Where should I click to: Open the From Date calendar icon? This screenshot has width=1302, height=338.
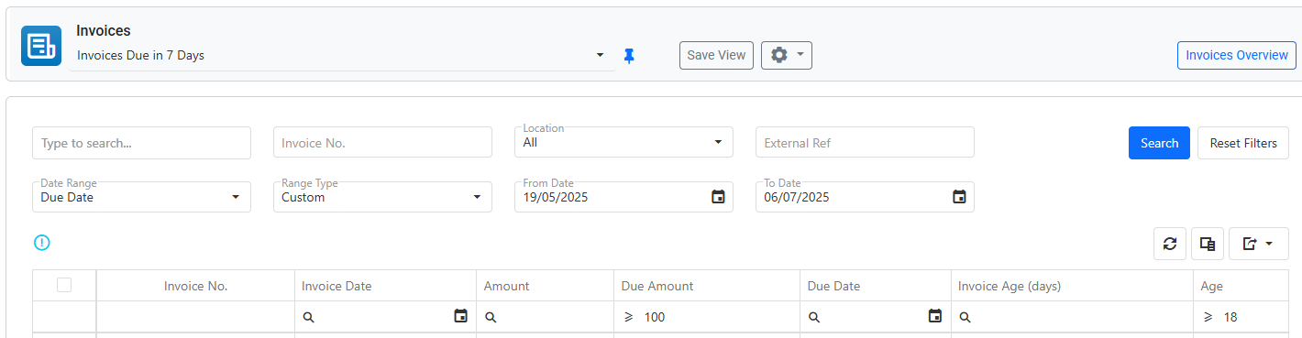719,197
